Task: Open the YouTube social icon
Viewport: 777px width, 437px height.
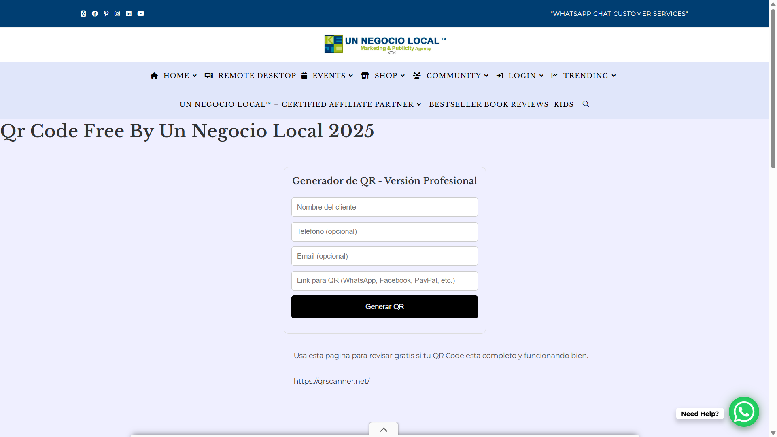Action: (140, 13)
